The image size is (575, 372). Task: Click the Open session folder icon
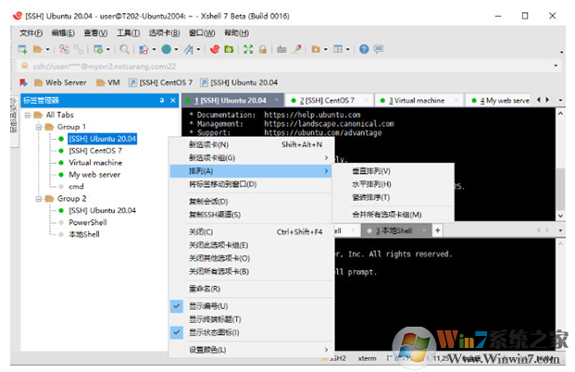click(37, 49)
